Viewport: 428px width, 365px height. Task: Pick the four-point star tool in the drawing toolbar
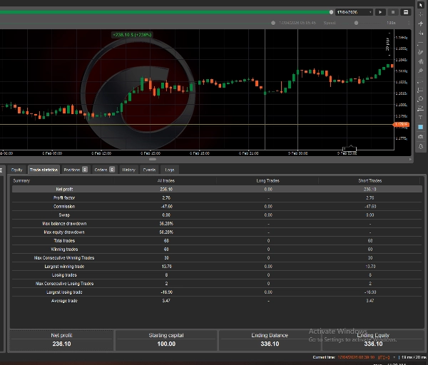point(421,24)
